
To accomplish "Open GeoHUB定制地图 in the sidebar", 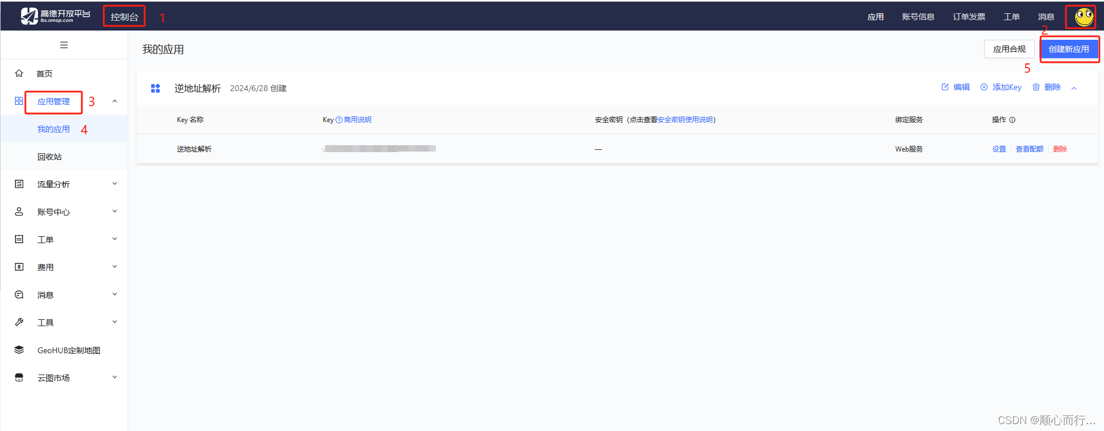I will pyautogui.click(x=69, y=350).
